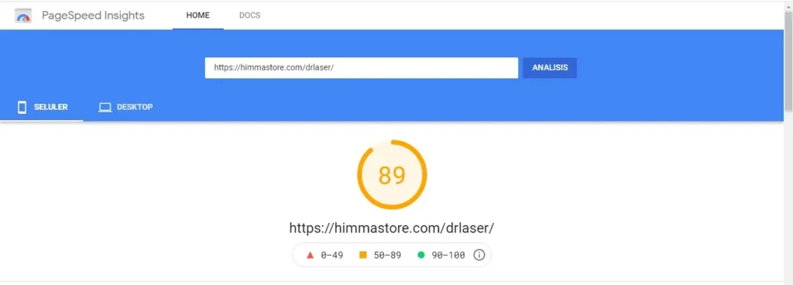Screen dimensions: 793x285
Task: Click the ANALISIS button
Action: (550, 67)
